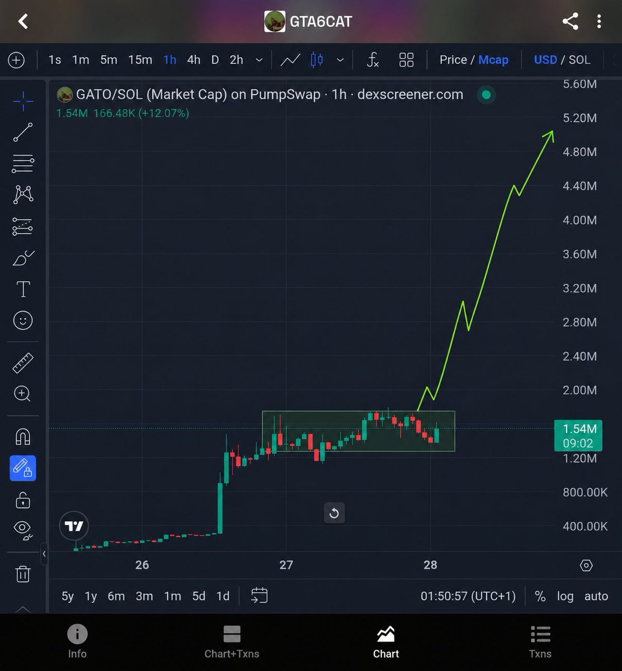
Task: Toggle chart to Mcap
Action: point(493,60)
